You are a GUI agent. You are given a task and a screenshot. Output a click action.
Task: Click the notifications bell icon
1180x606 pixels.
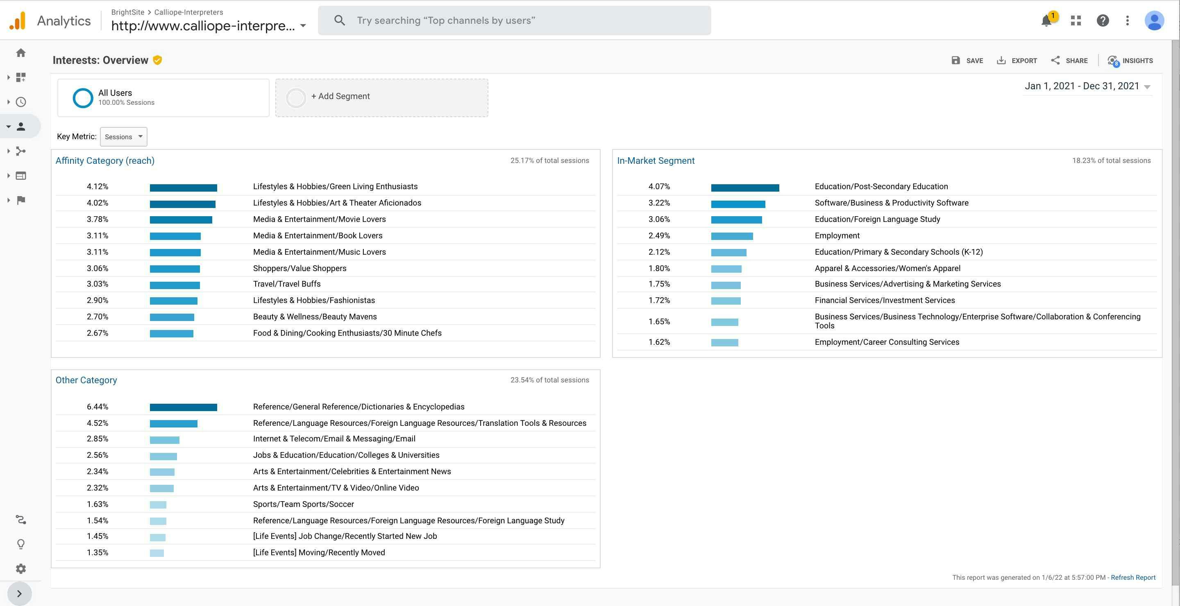point(1046,20)
